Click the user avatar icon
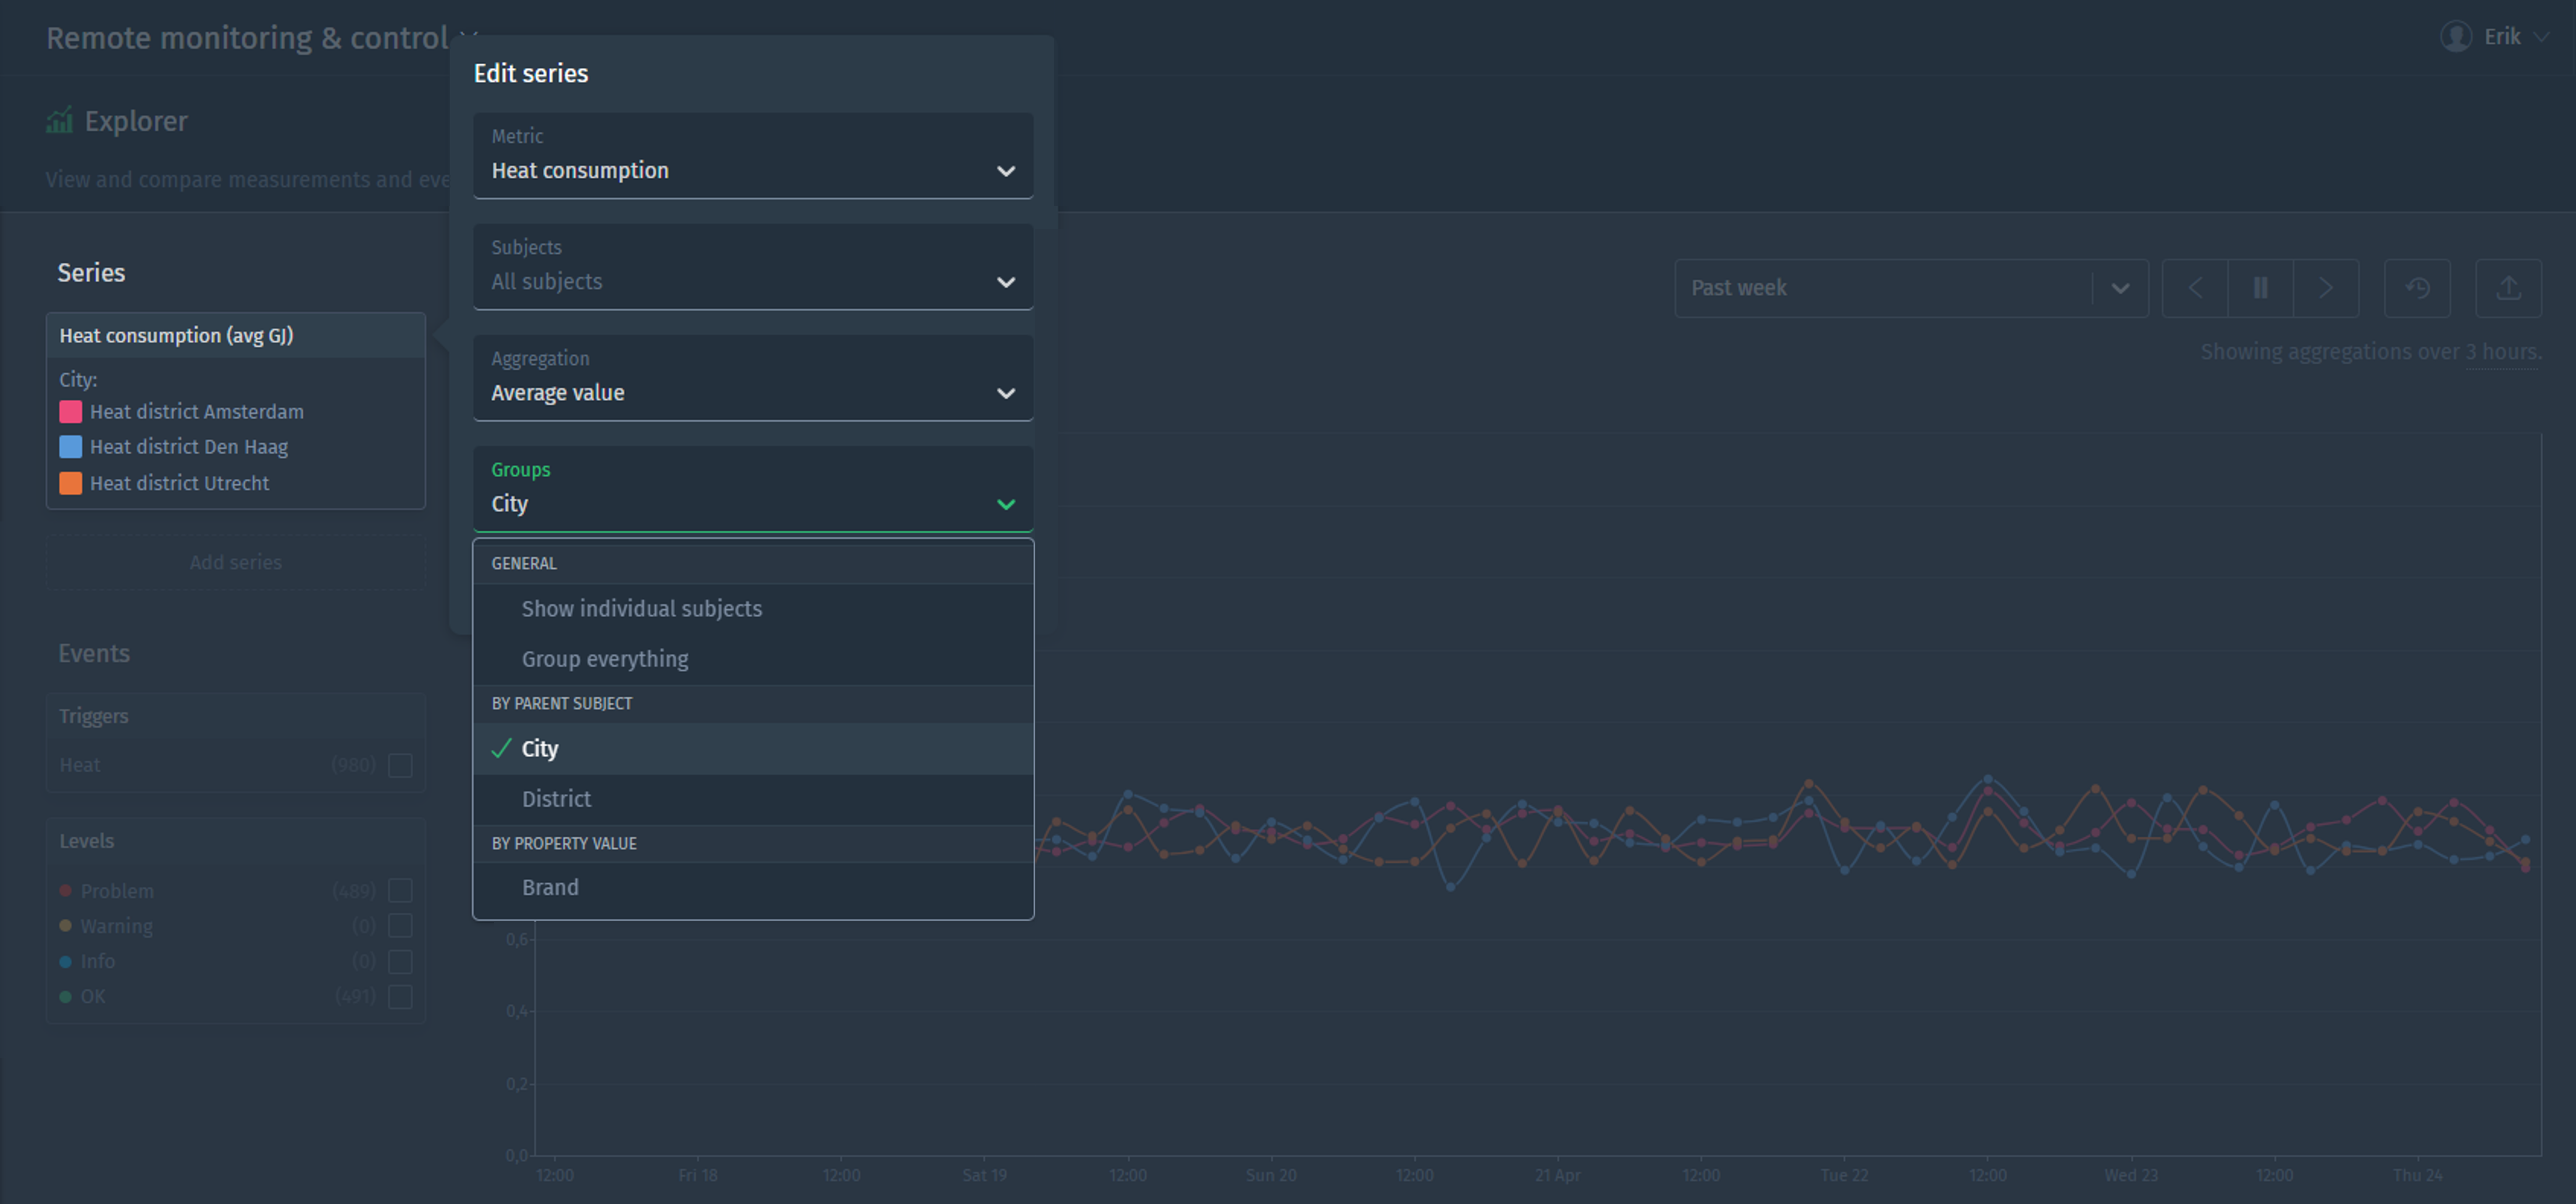 2455,37
